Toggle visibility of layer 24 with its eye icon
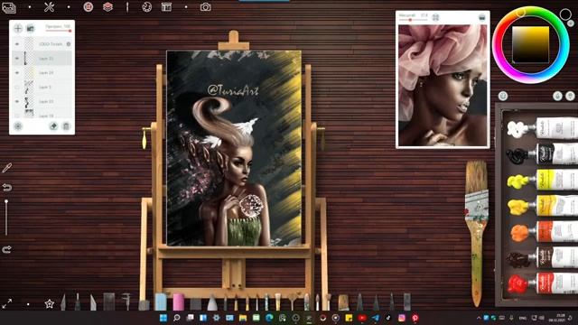The height and width of the screenshot is (325, 578). point(17,73)
